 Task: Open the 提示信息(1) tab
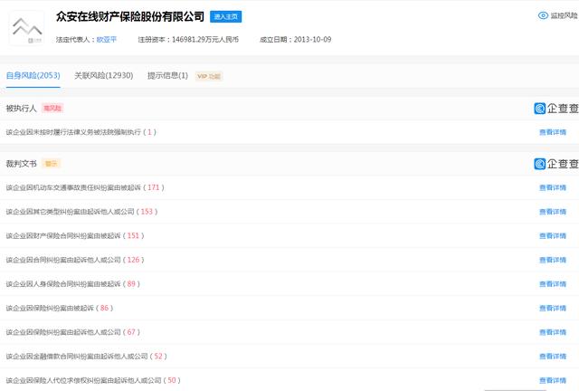tap(167, 76)
